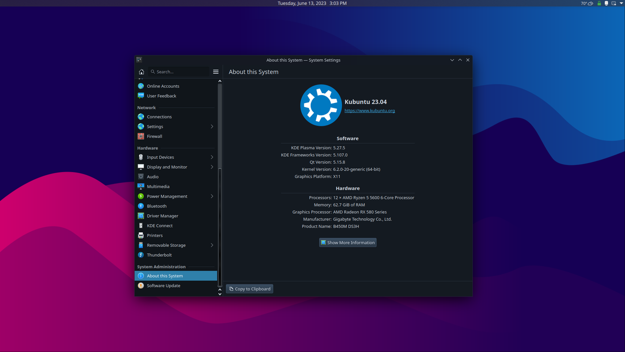This screenshot has height=352, width=625.
Task: Expand Display and Monitor submenu arrow
Action: 212,167
